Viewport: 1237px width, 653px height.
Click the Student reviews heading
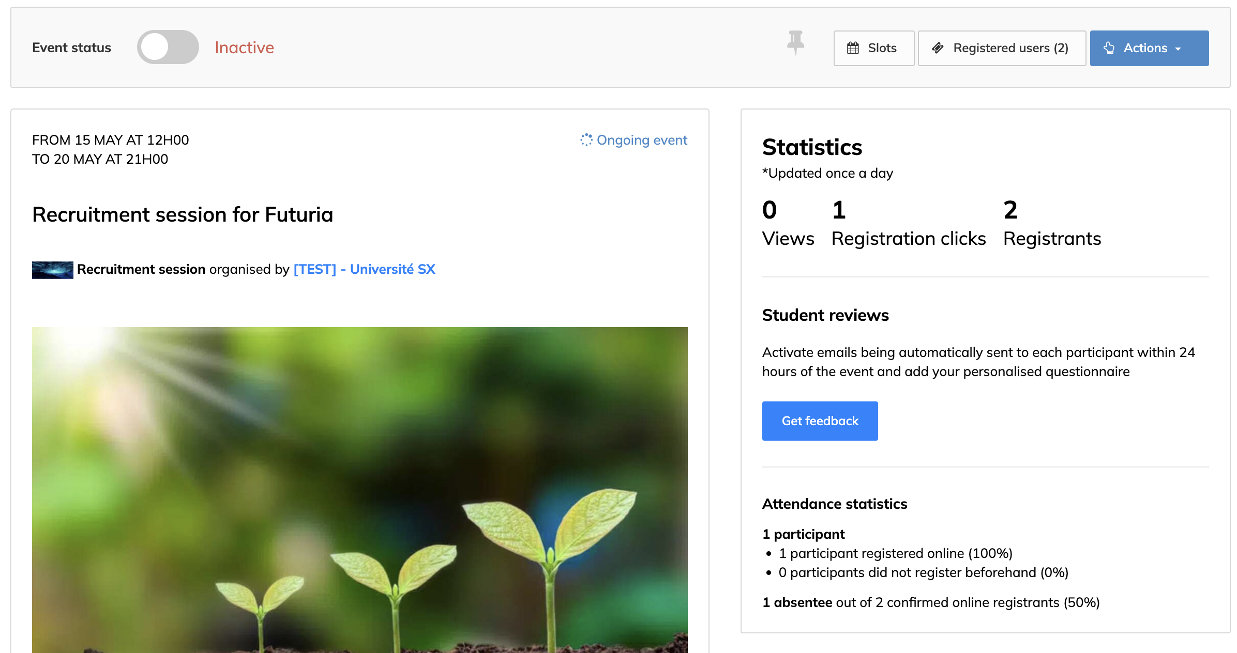pyautogui.click(x=825, y=315)
